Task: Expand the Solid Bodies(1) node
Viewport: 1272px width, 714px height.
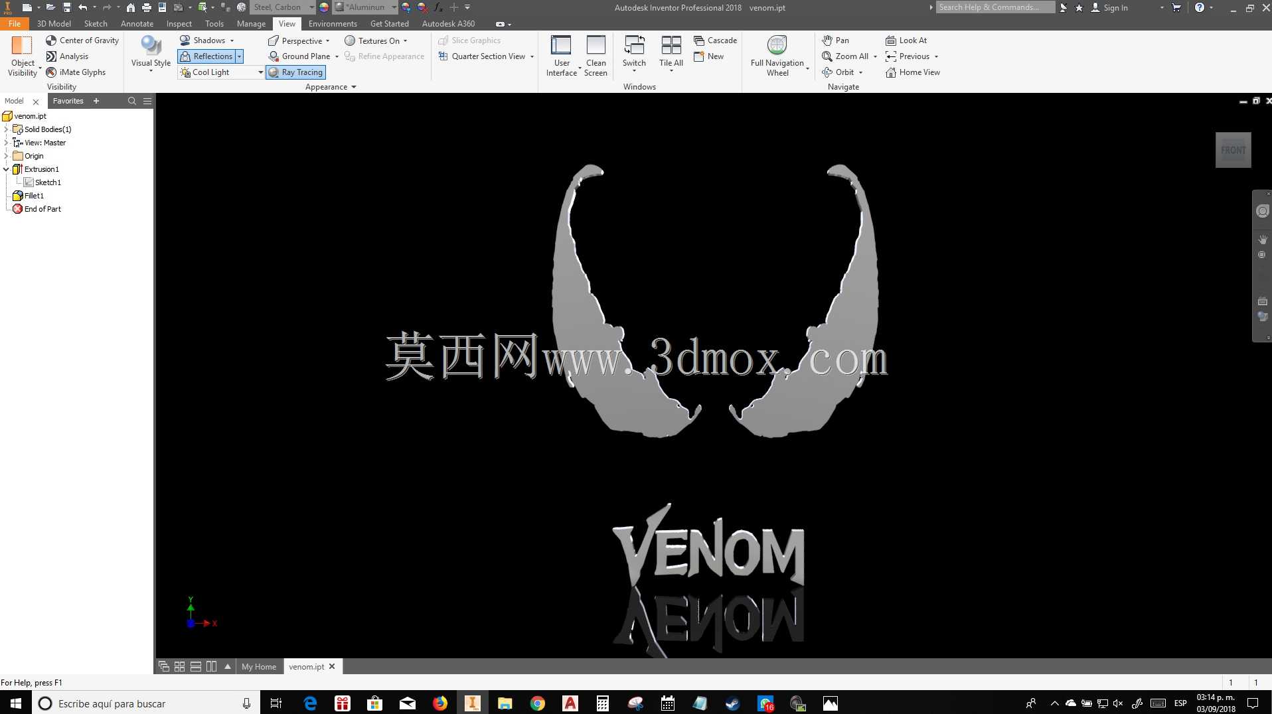Action: pyautogui.click(x=6, y=129)
